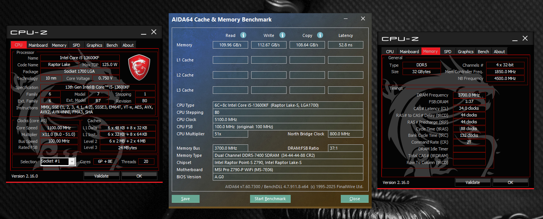Click the Close button in AIDA64
Image resolution: width=543 pixels, height=219 pixels.
point(354,199)
